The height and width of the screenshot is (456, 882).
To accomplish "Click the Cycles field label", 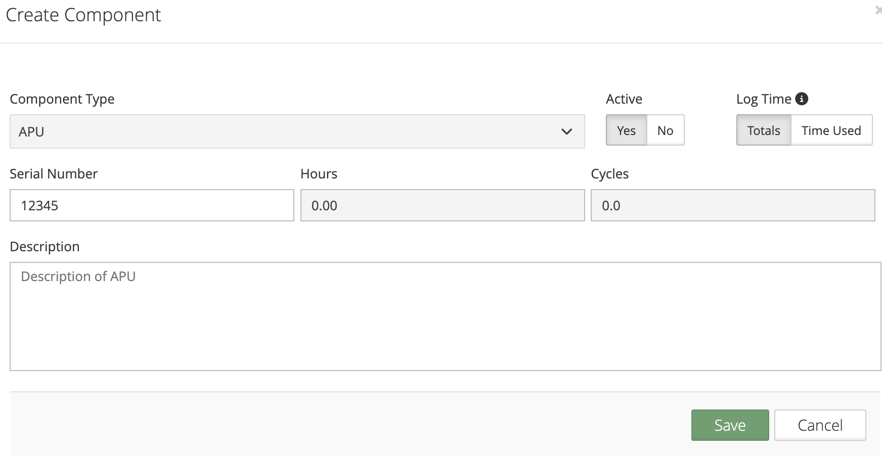I will tap(609, 174).
